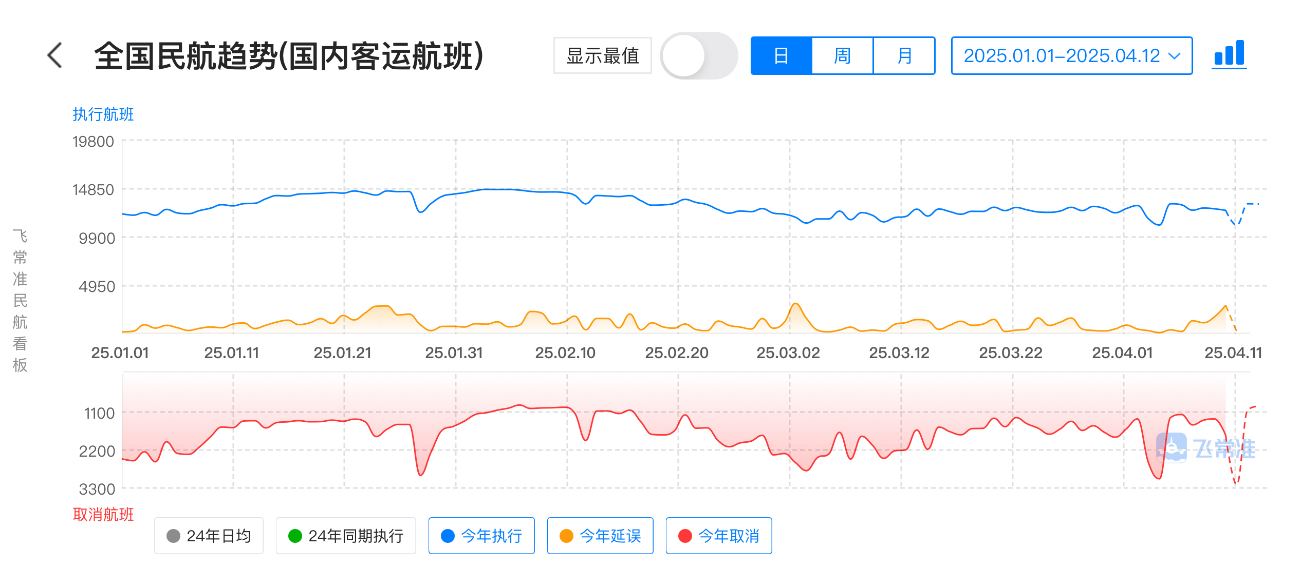This screenshot has width=1301, height=568.
Task: Click the blue dot for 今年执行
Action: [448, 536]
